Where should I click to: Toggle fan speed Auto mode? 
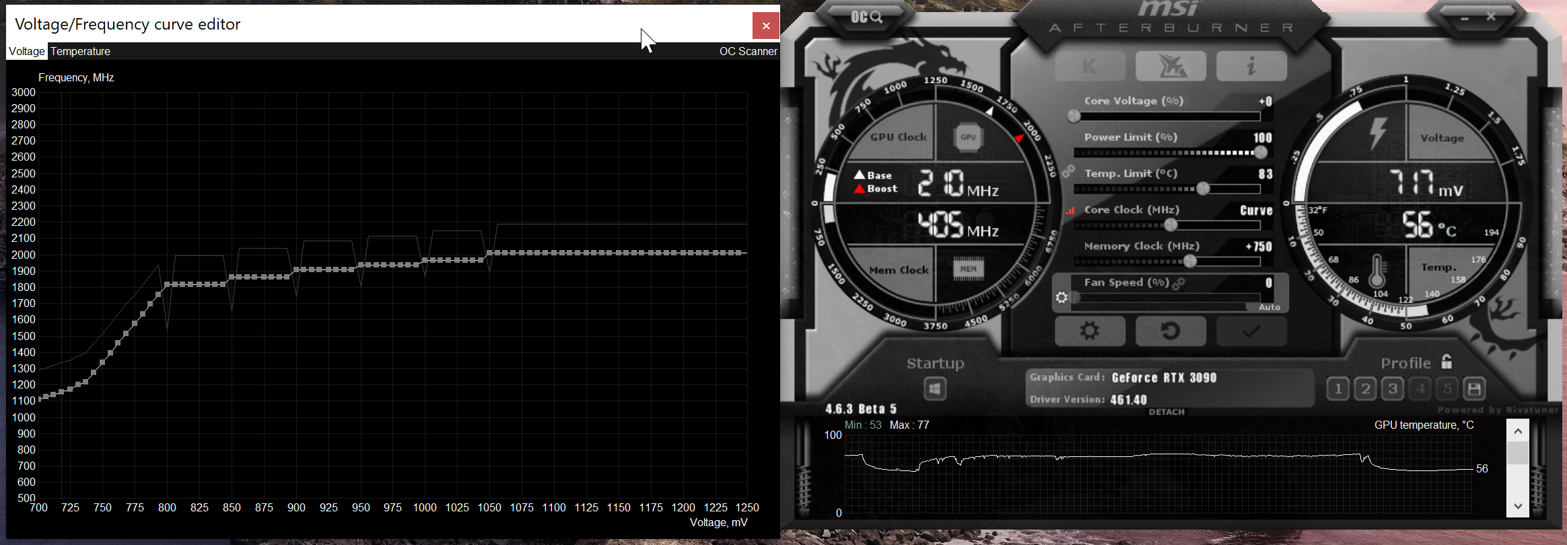pyautogui.click(x=1269, y=307)
